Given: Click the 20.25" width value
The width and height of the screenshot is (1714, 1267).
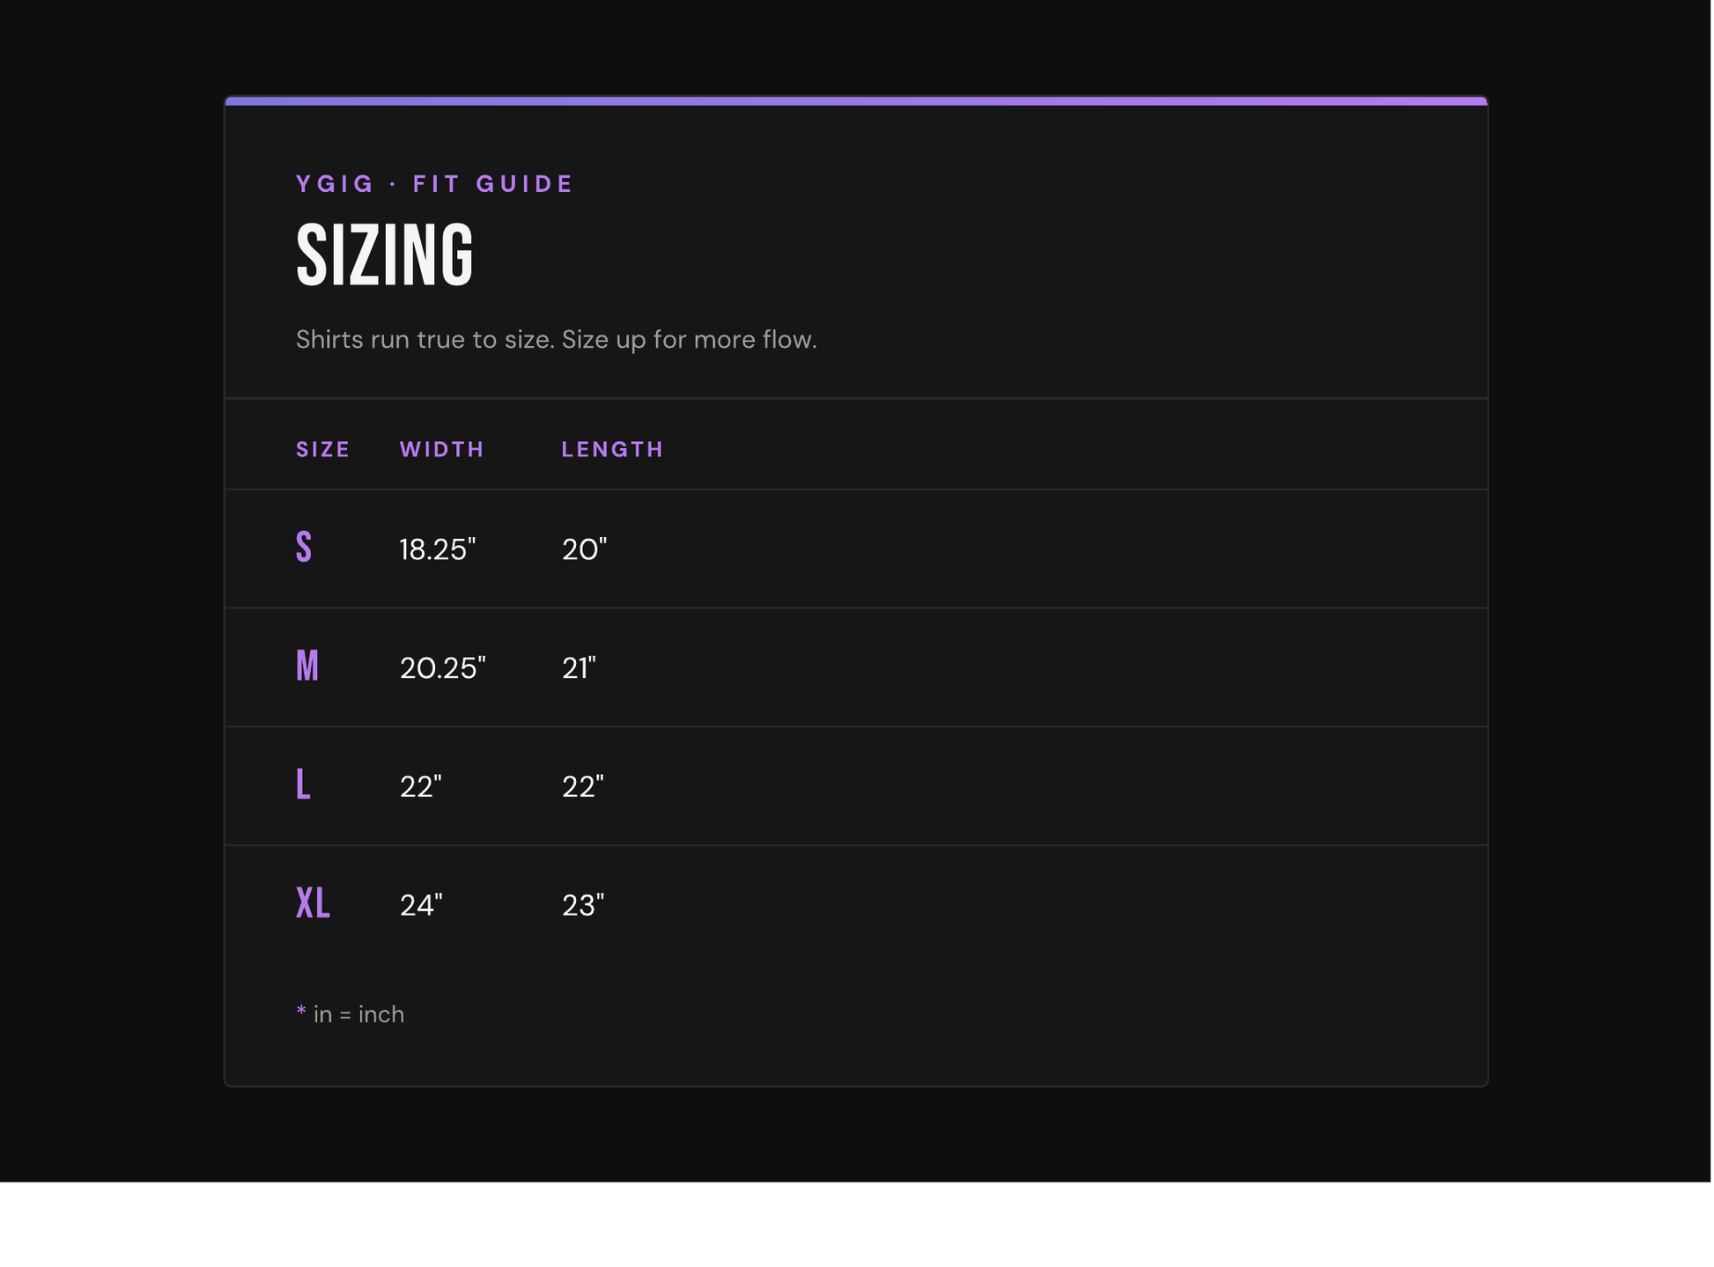Looking at the screenshot, I should pyautogui.click(x=443, y=669).
